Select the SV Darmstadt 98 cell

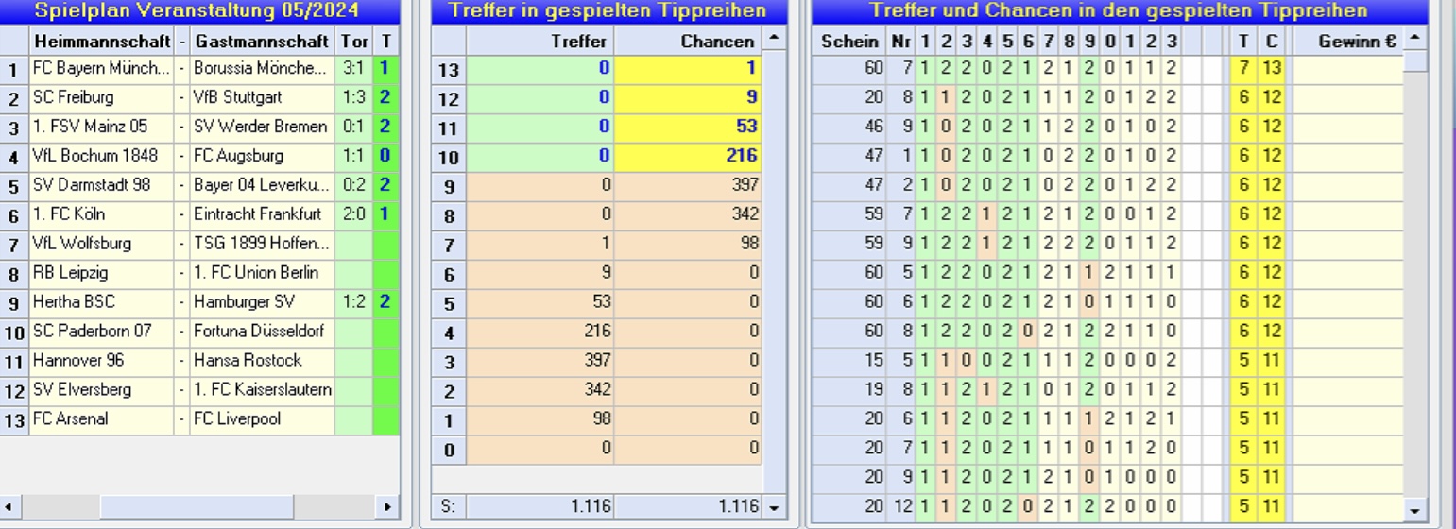[x=102, y=186]
